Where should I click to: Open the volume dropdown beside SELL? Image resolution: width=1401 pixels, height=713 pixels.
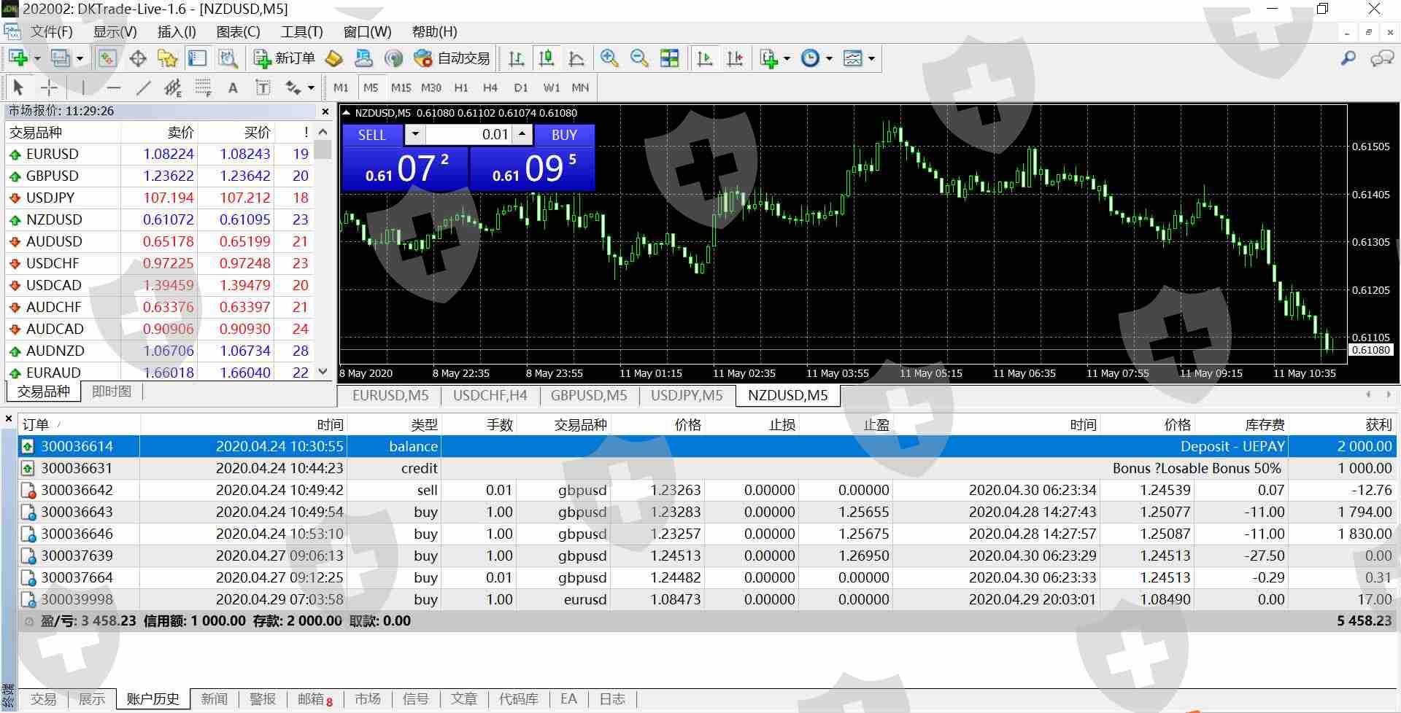pyautogui.click(x=415, y=134)
